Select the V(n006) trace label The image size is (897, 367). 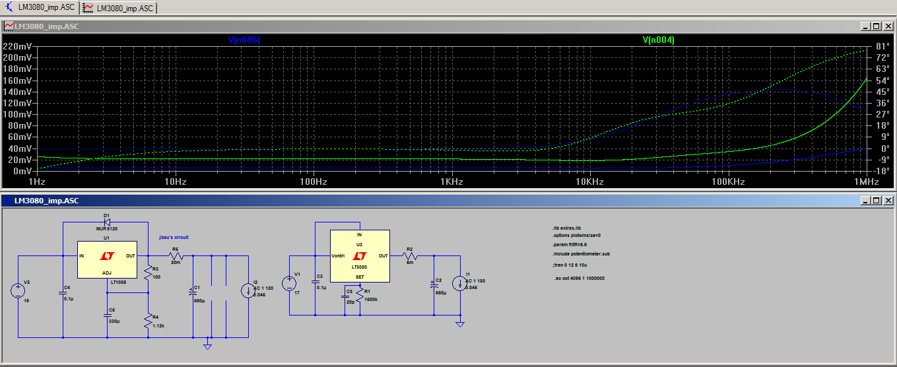[x=244, y=40]
